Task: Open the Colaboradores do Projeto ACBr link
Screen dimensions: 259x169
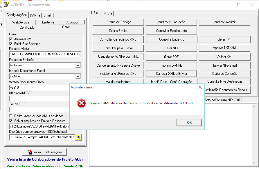Action: pos(45,159)
